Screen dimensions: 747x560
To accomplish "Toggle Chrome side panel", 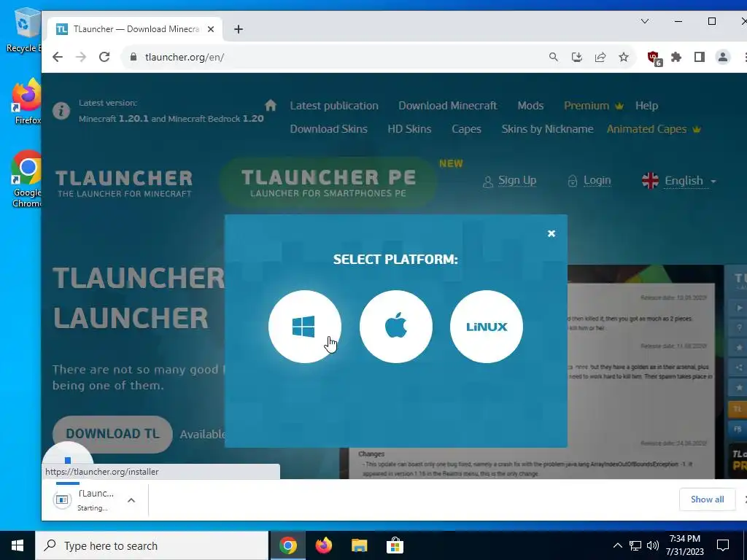I will pos(700,57).
